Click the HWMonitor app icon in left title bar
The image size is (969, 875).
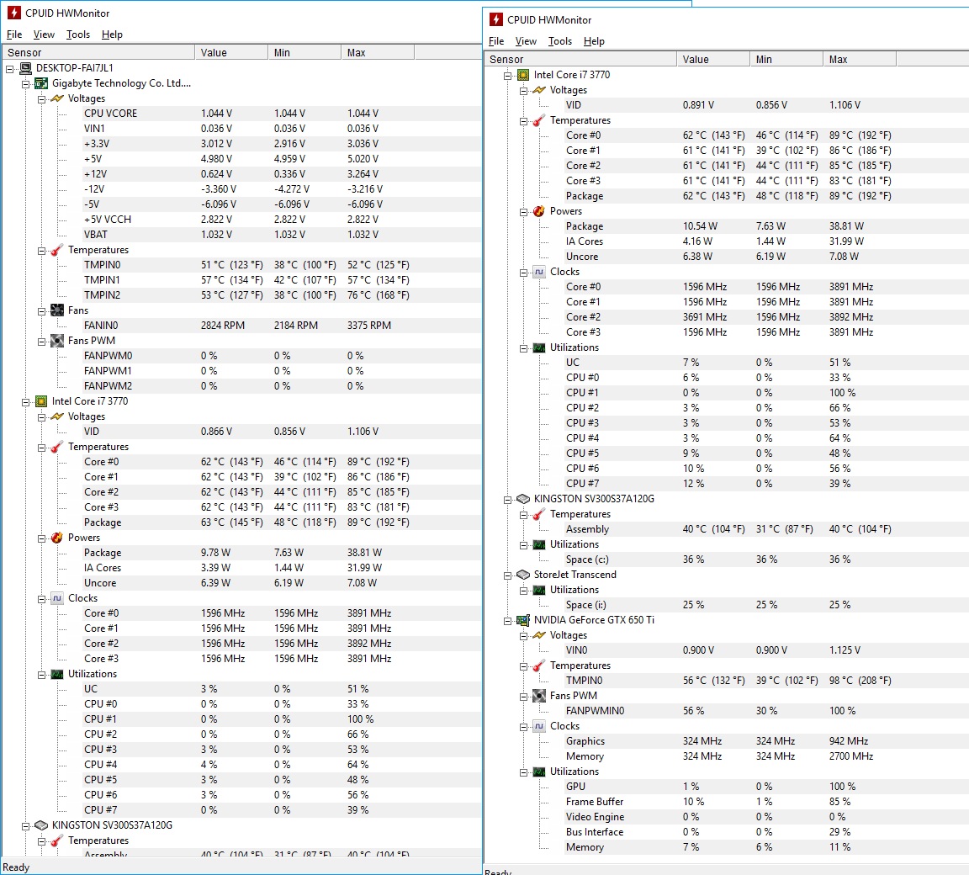[x=13, y=13]
